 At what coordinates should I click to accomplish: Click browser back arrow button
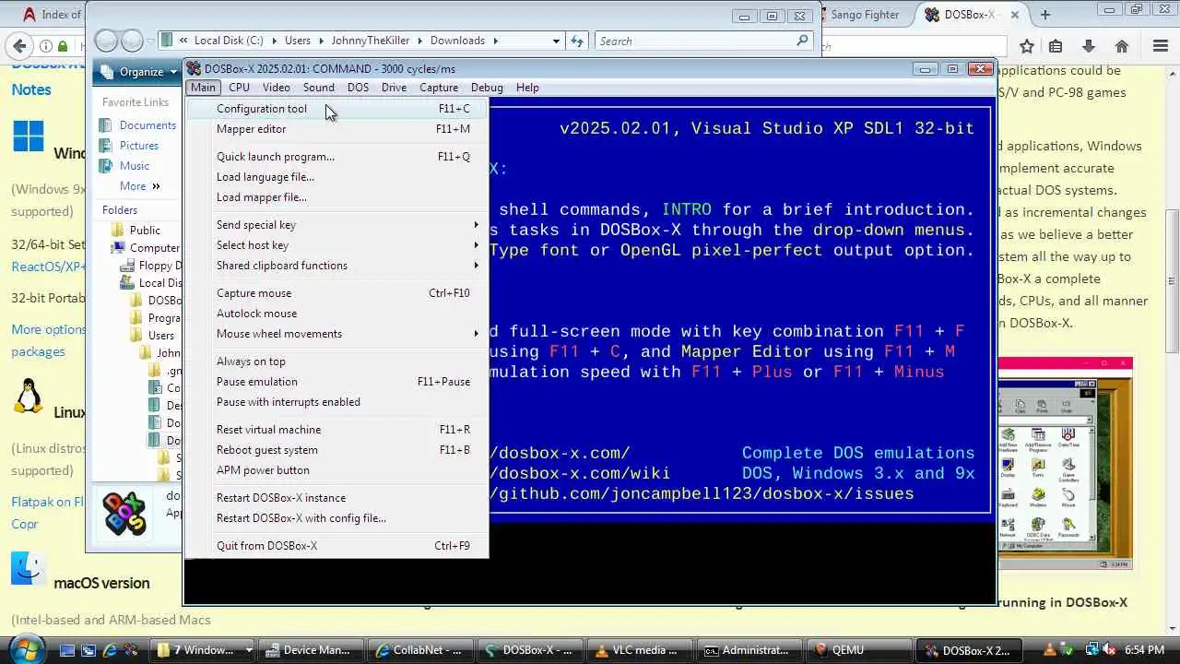click(x=18, y=46)
